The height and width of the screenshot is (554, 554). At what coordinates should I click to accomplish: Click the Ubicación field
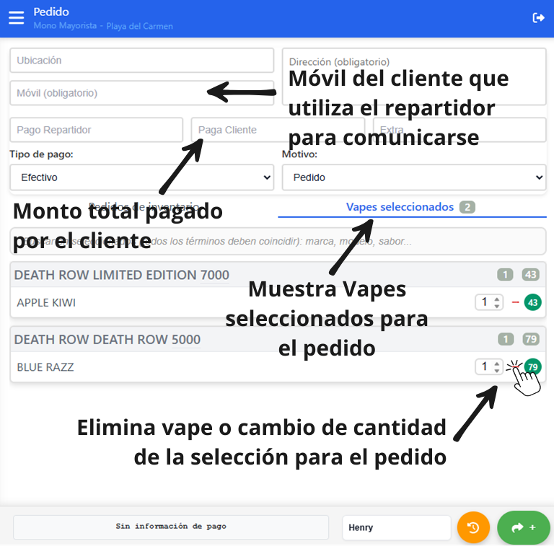click(141, 61)
